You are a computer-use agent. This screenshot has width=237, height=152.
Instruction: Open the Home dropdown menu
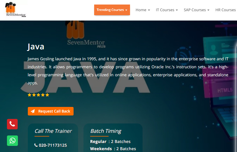pos(143,10)
